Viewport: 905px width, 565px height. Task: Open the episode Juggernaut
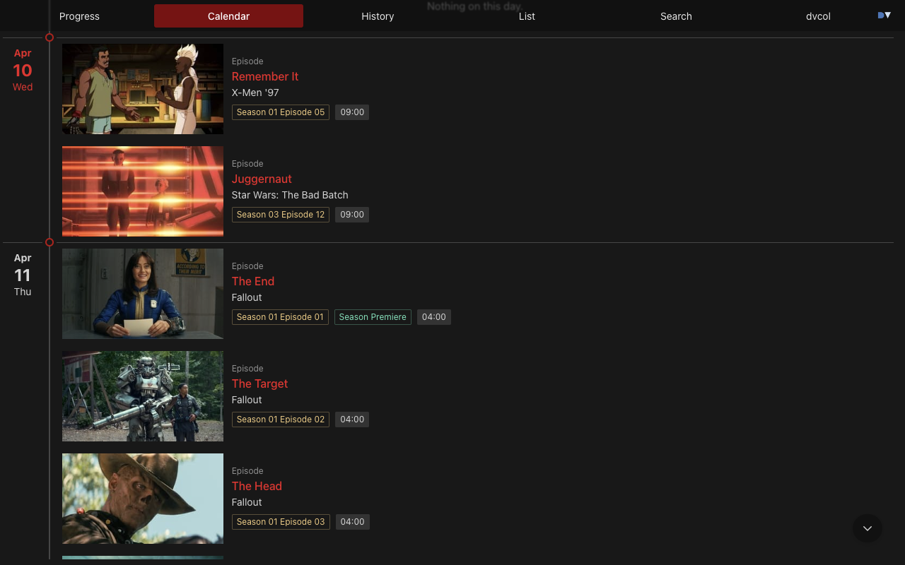pyautogui.click(x=262, y=179)
